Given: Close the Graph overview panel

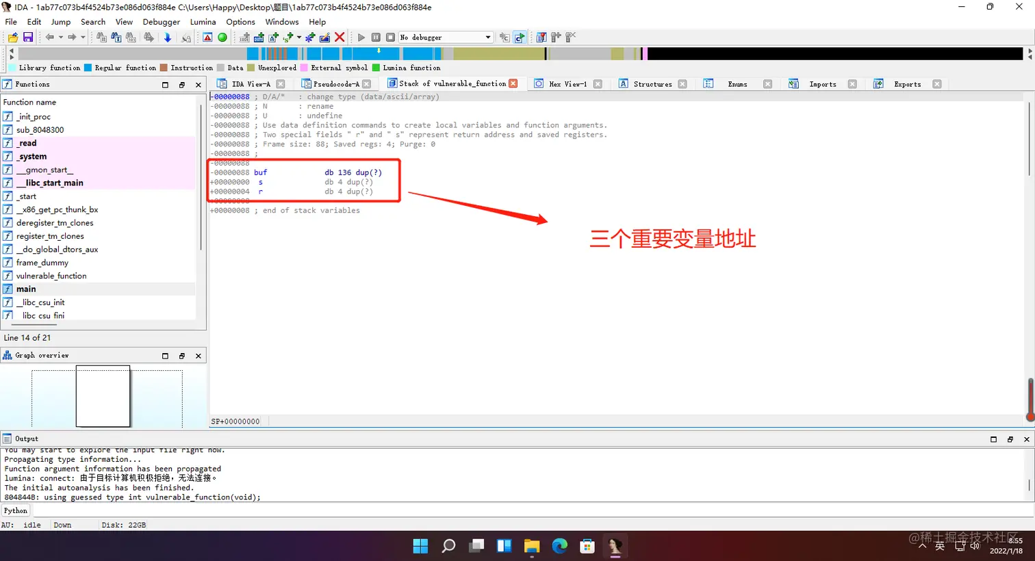Looking at the screenshot, I should [199, 356].
